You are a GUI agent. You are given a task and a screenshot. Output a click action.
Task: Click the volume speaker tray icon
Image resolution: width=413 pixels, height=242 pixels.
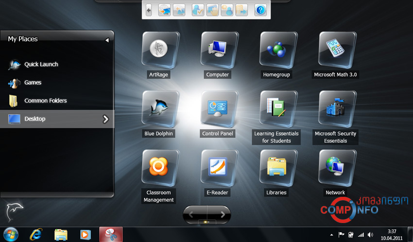(371, 234)
